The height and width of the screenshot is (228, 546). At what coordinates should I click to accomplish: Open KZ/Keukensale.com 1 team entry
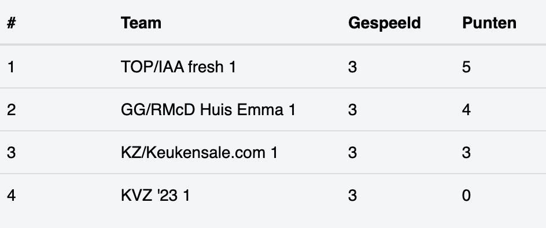coord(199,153)
